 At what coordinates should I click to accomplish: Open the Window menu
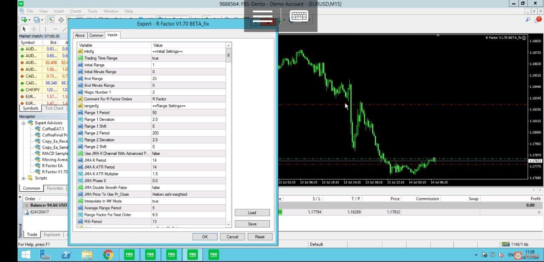pyautogui.click(x=111, y=11)
